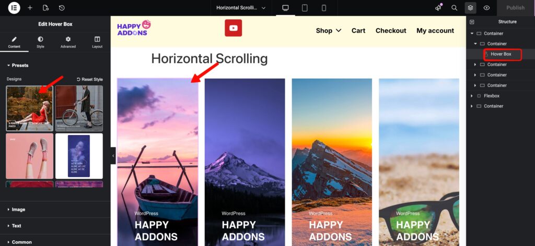Switch to mobile device view

pyautogui.click(x=324, y=8)
